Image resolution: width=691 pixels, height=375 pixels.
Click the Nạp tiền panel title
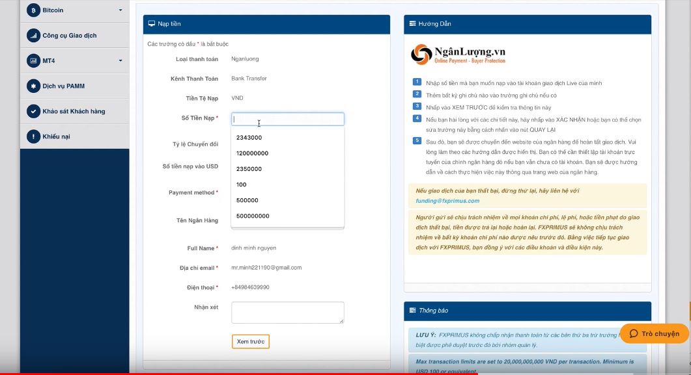pos(169,24)
